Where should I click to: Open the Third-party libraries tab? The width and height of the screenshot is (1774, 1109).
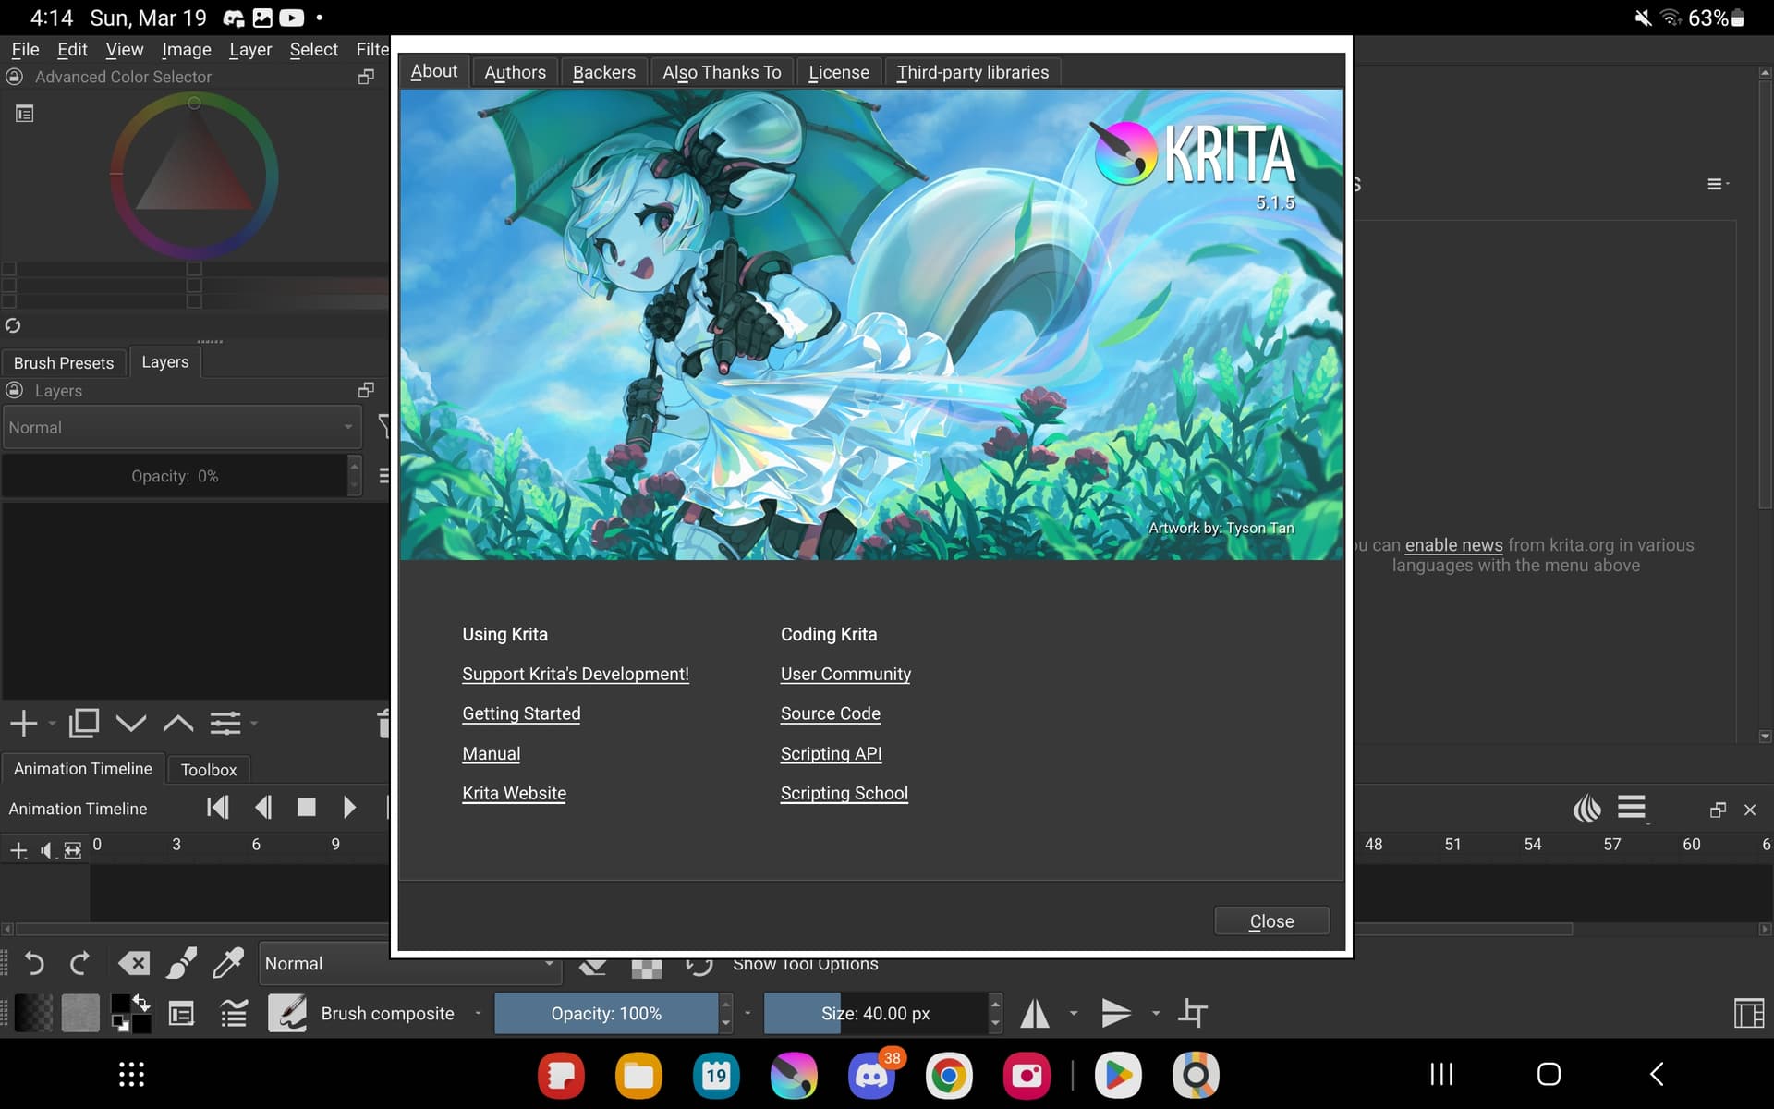[x=973, y=72]
